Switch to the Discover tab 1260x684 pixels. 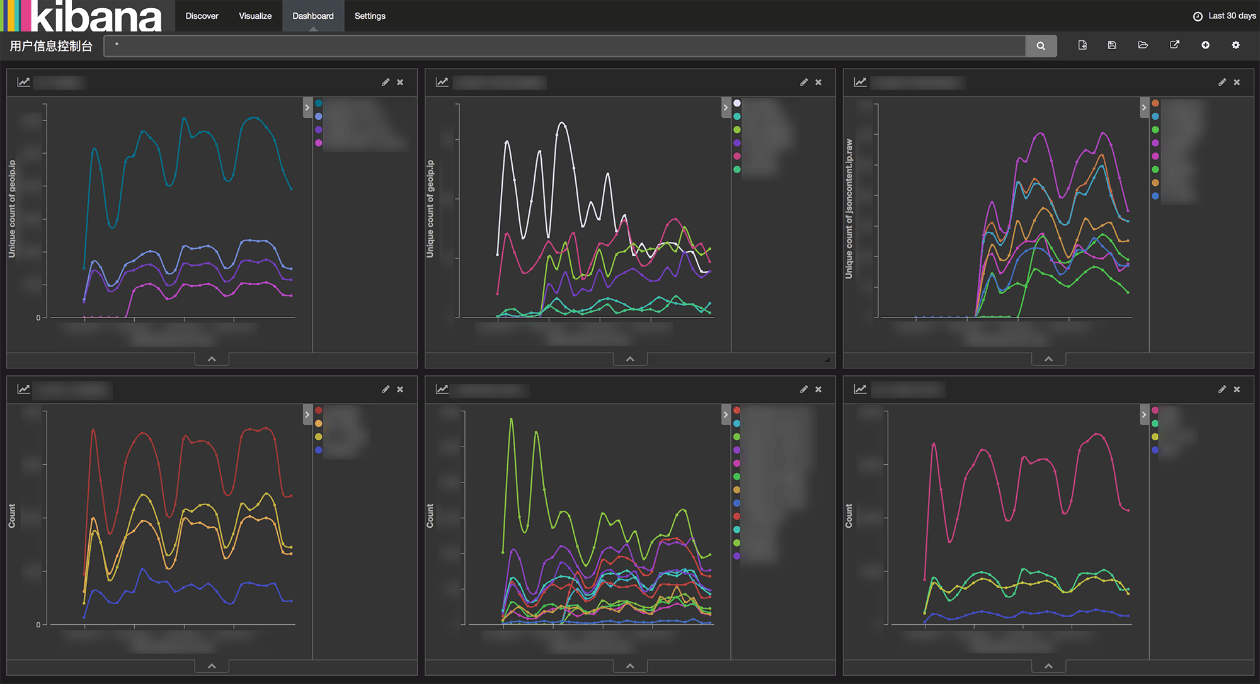coord(202,16)
